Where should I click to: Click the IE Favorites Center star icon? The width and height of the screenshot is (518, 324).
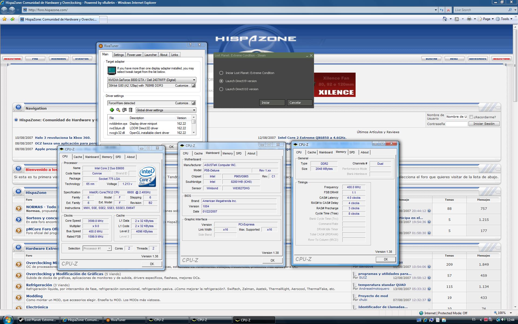(5, 19)
